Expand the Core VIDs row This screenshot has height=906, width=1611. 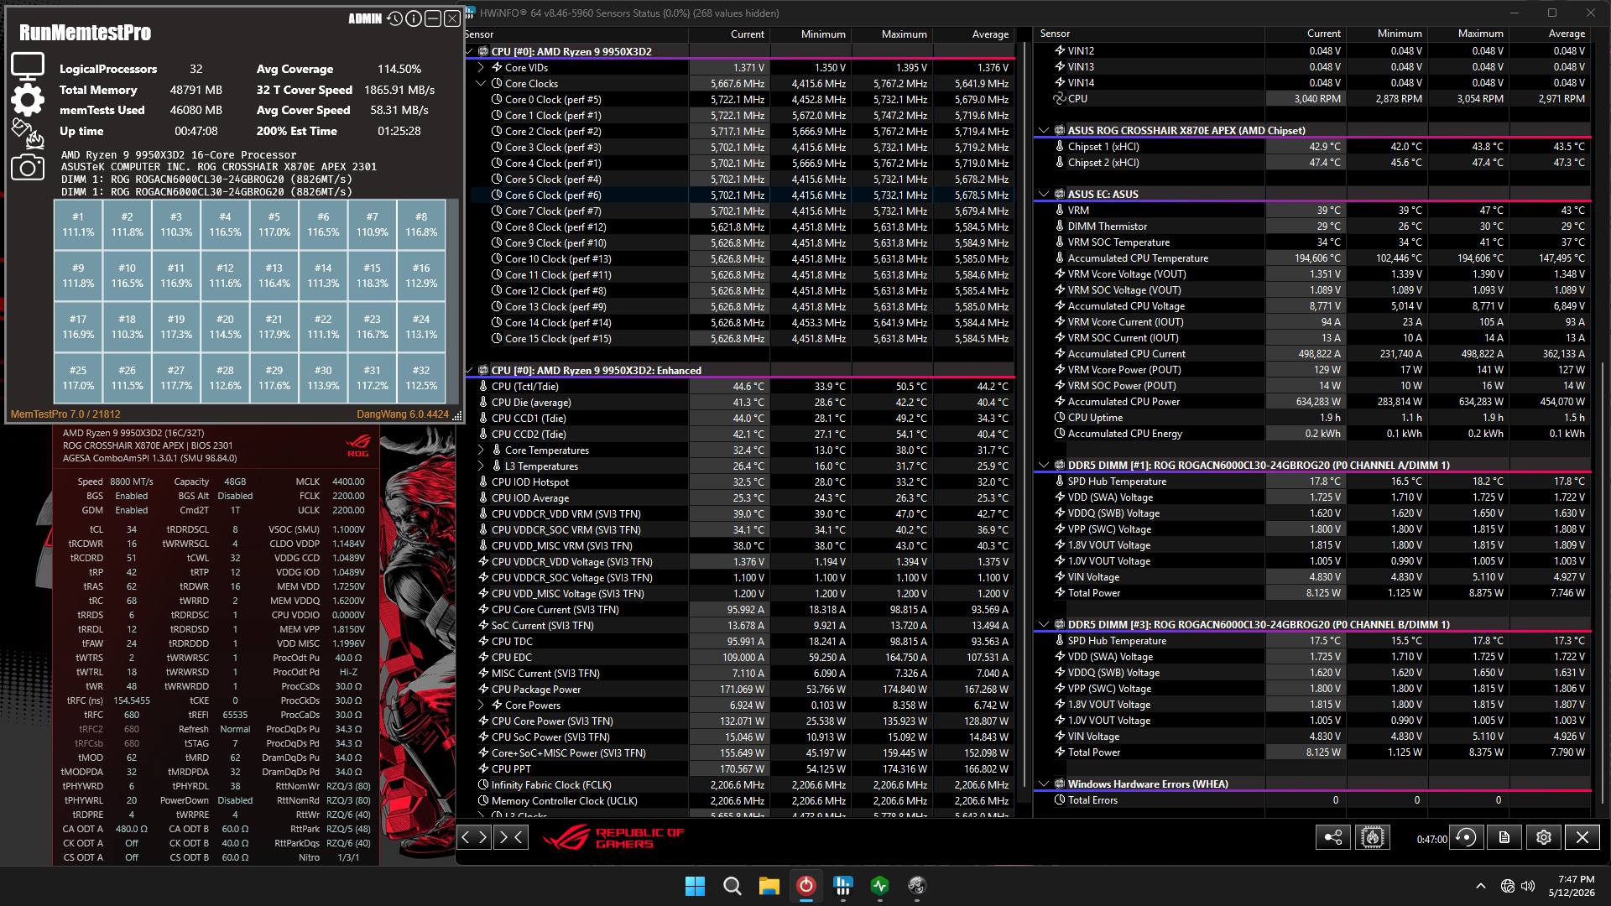point(482,67)
